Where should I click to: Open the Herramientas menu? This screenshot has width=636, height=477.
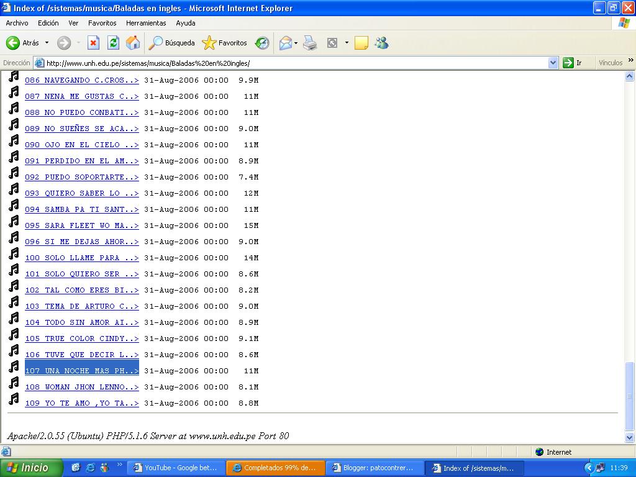point(146,23)
